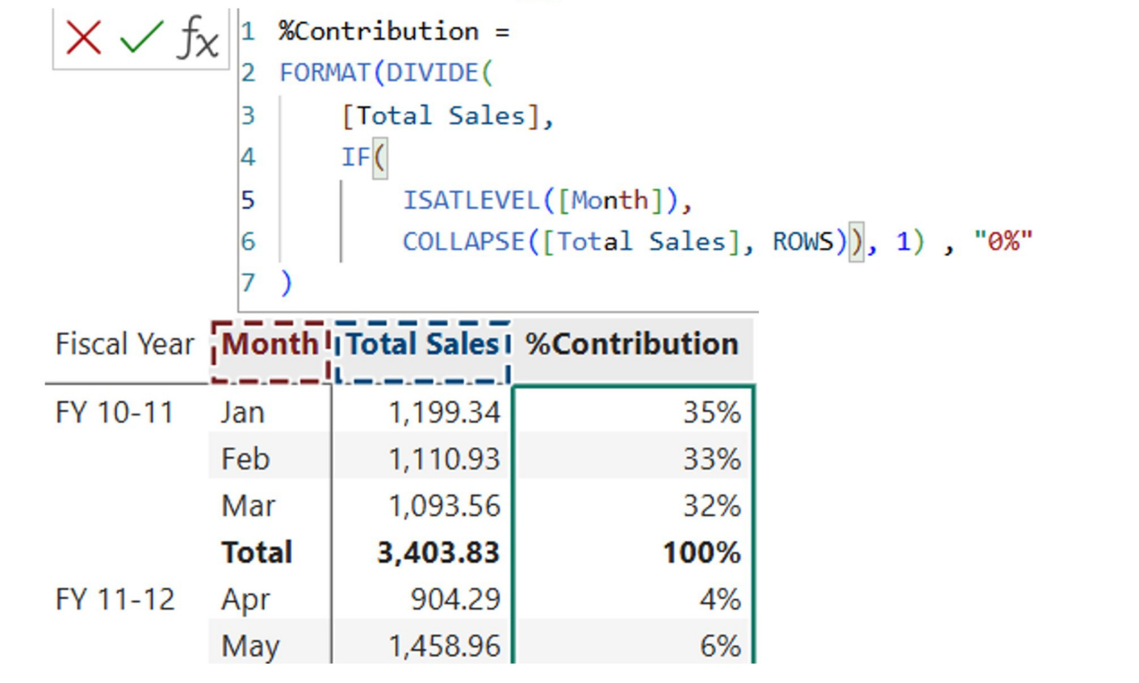Click the "0%" format string
The width and height of the screenshot is (1139, 683).
pyautogui.click(x=1003, y=241)
